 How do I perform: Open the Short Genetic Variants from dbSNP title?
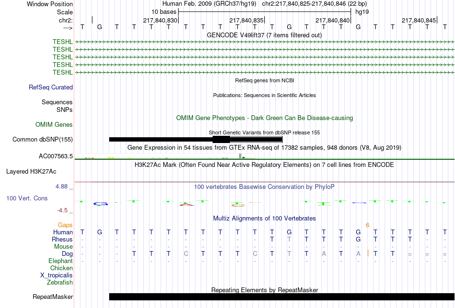pos(264,132)
